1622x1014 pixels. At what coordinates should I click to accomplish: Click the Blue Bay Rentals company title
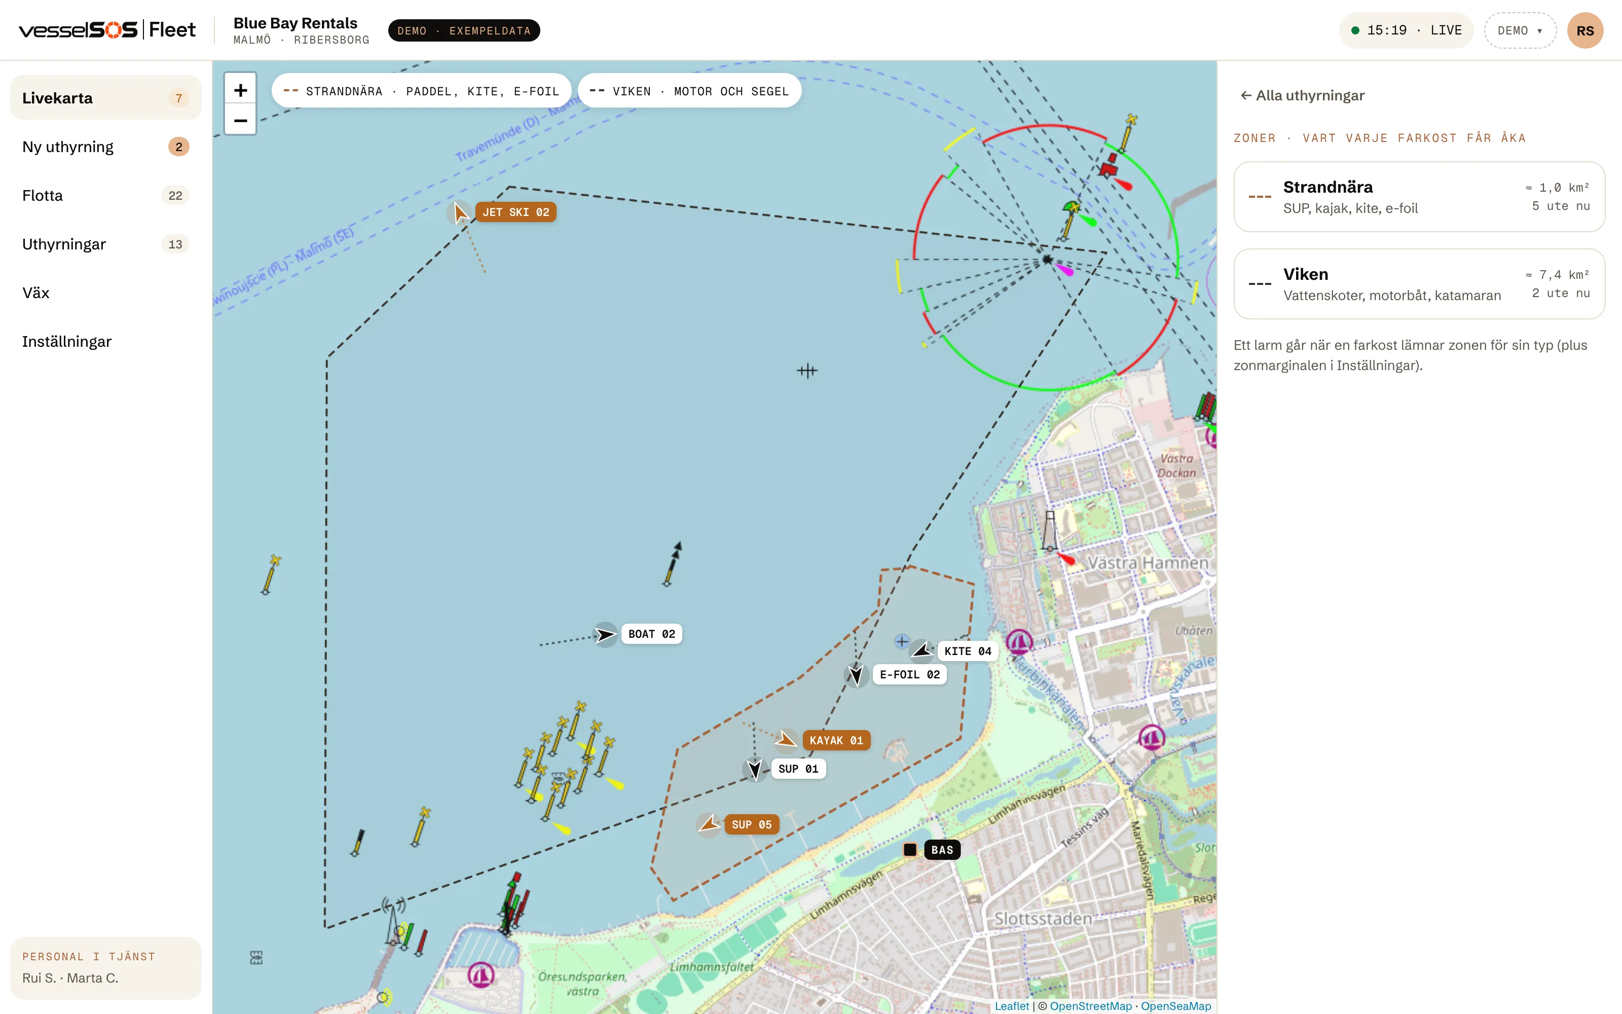pos(295,23)
